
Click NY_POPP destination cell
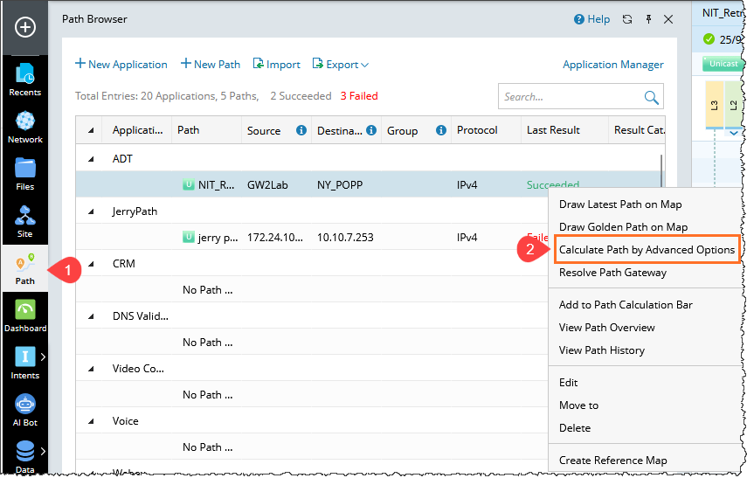tap(340, 185)
